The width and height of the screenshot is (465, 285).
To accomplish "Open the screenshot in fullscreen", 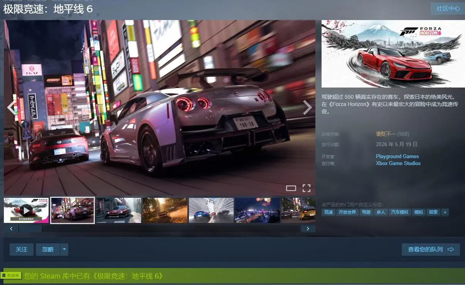I will coord(307,188).
